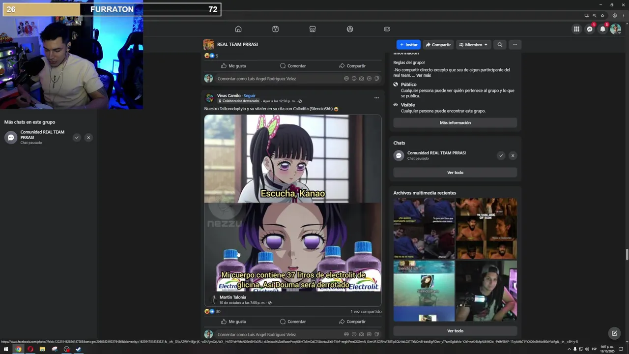This screenshot has width=629, height=354.
Task: Open the group's three-dot more options
Action: [x=515, y=45]
